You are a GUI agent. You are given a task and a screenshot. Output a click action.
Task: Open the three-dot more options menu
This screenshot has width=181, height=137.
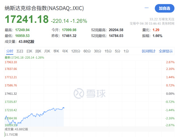tap(146, 8)
